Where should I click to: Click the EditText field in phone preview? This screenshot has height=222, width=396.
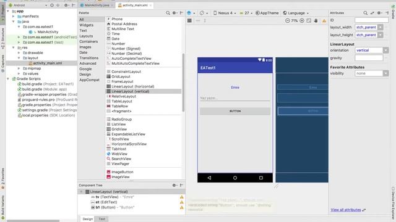(x=235, y=98)
